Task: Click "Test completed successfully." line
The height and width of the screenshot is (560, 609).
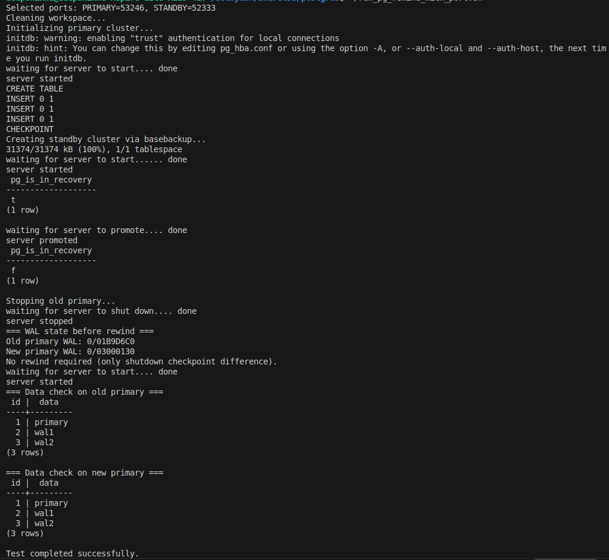Action: click(x=73, y=554)
